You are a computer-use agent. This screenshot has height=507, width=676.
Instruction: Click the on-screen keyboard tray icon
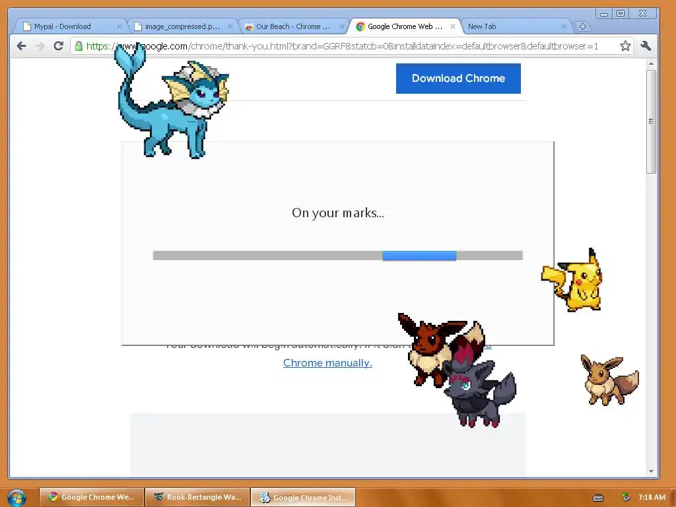pos(598,498)
